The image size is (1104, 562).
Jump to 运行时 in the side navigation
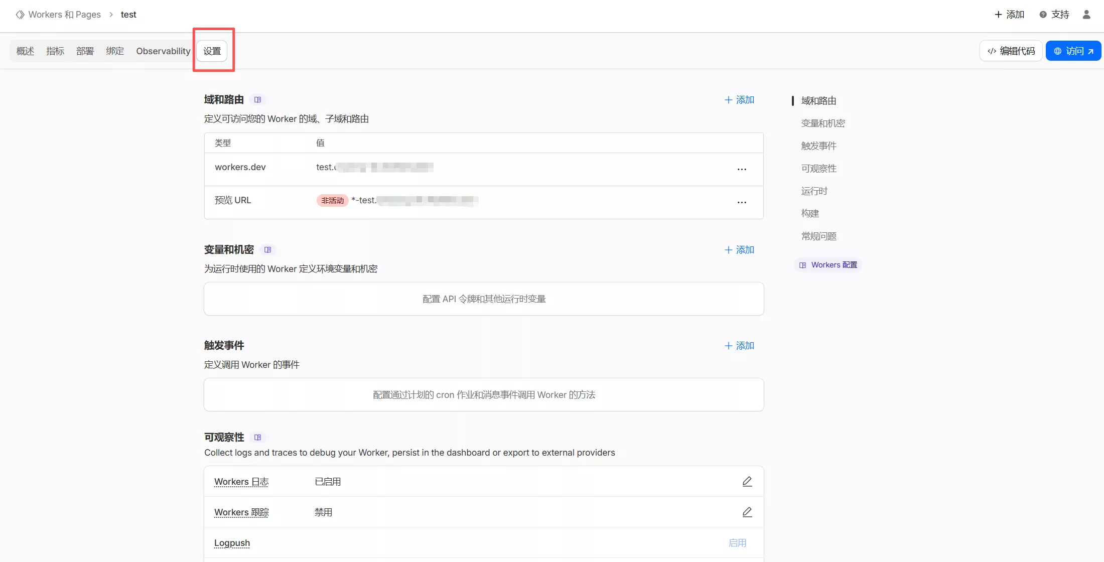[814, 191]
